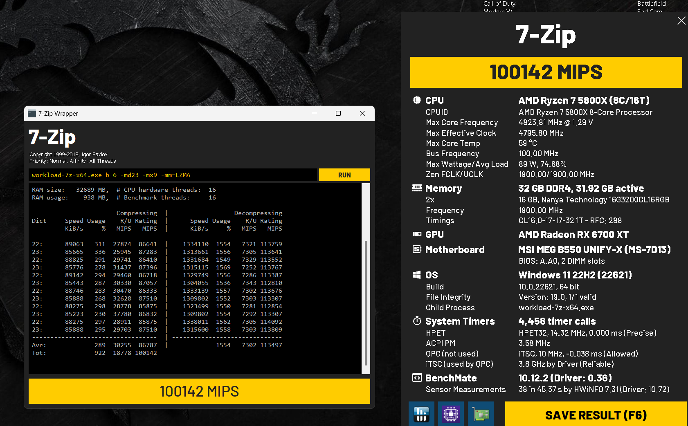Minimize the 7-Zip Wrapper window

click(x=315, y=113)
